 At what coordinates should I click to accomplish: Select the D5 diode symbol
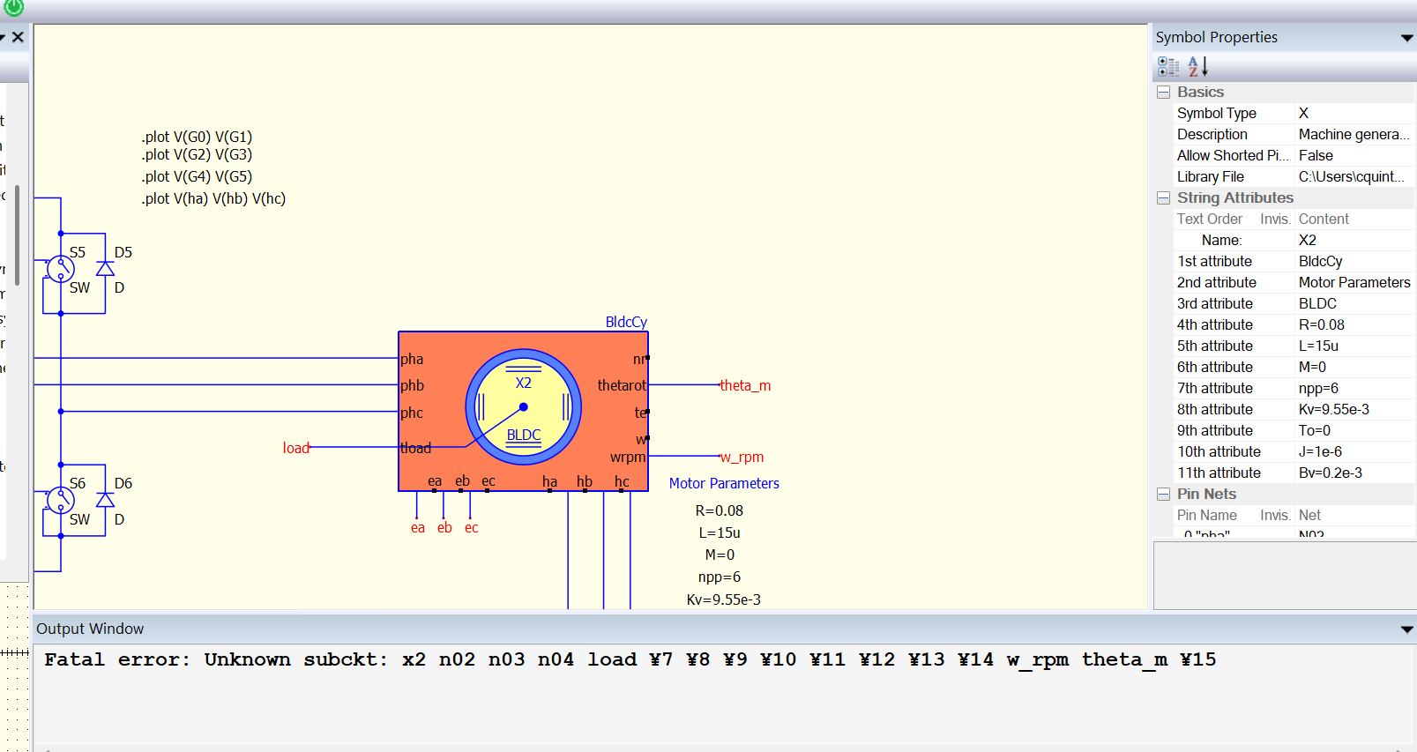click(105, 268)
